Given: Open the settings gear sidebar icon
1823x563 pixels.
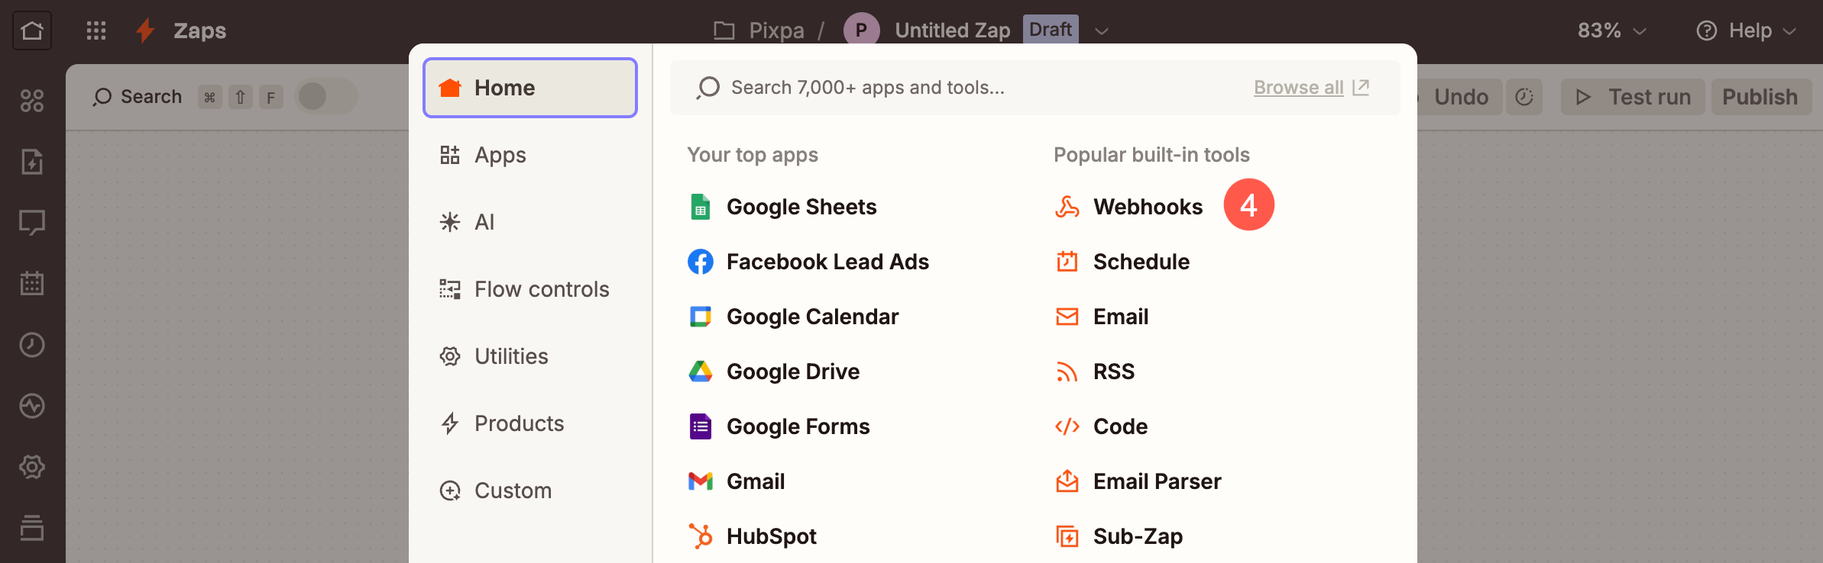Looking at the screenshot, I should [x=32, y=467].
